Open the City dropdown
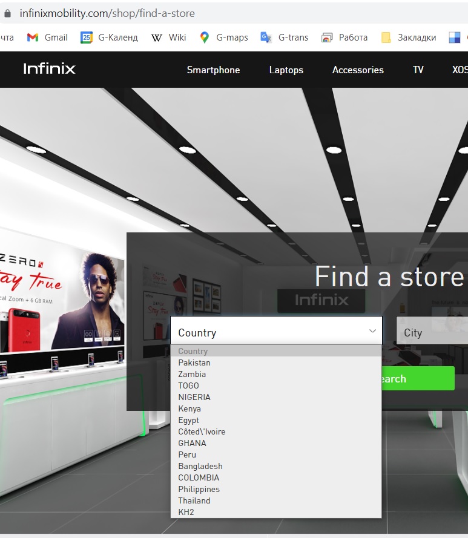468x538 pixels. point(431,332)
